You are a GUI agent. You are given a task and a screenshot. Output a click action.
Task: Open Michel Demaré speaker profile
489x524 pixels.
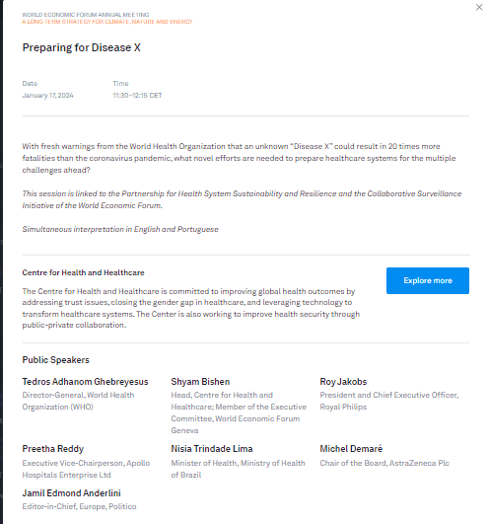coord(351,449)
